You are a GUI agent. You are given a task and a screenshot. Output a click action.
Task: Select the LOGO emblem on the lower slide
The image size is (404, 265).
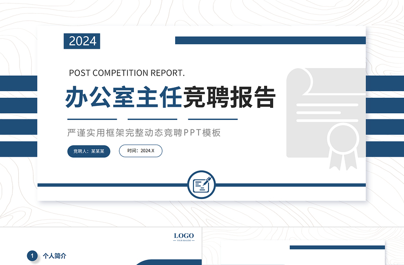click(184, 237)
